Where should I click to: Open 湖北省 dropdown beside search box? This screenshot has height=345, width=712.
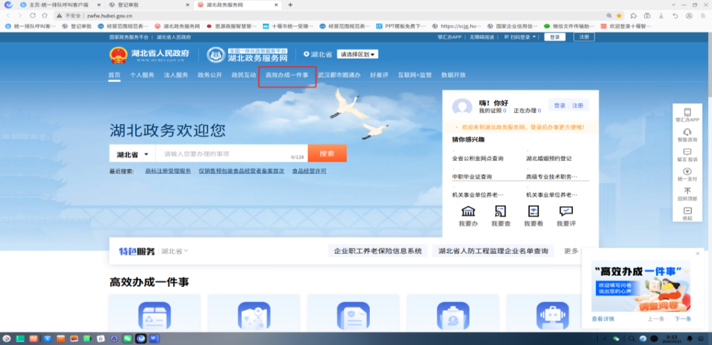pos(133,154)
